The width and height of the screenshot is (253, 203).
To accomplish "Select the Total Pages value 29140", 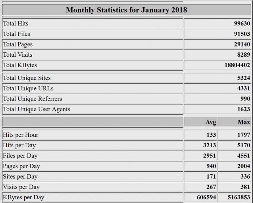I will [x=242, y=44].
